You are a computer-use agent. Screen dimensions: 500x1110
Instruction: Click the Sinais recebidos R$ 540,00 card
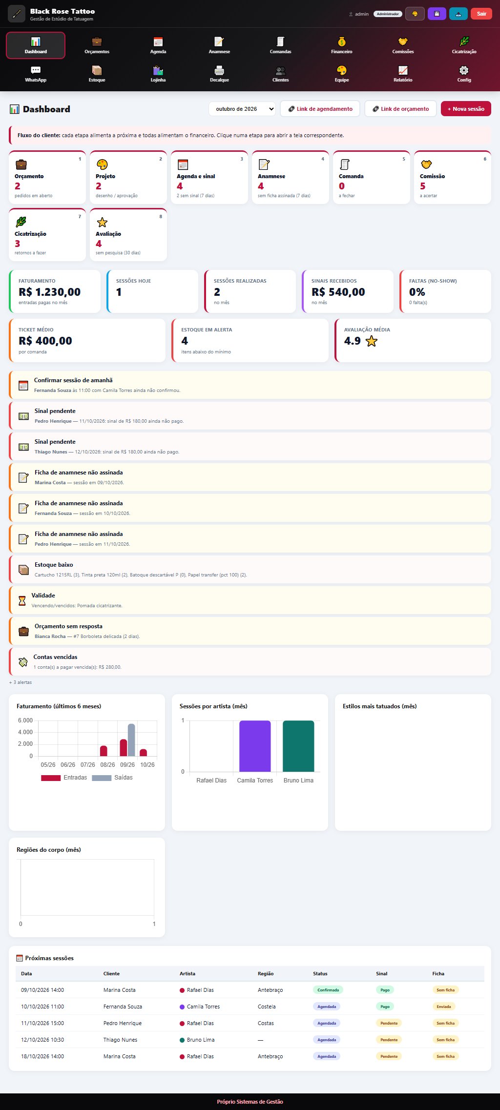point(348,291)
